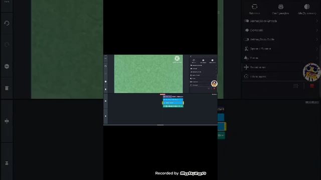Select the yellow-highlighted blue layer clip

(x=173, y=103)
